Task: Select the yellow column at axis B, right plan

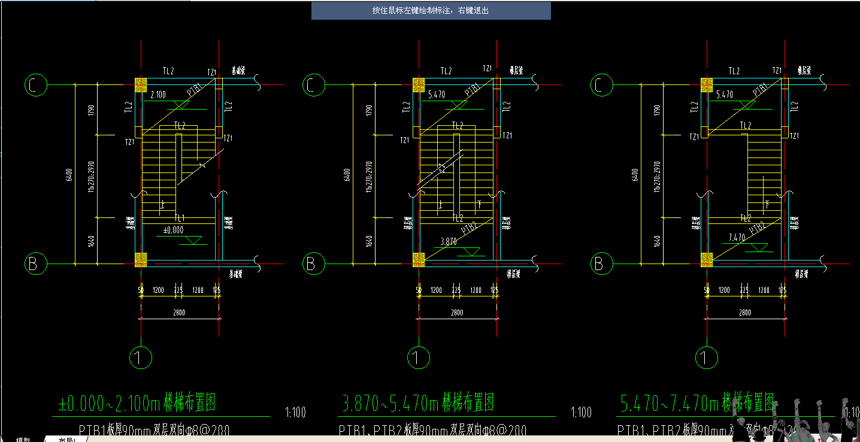Action: point(707,259)
